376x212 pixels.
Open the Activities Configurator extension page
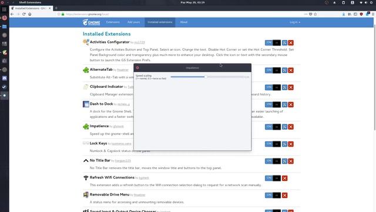coord(110,42)
